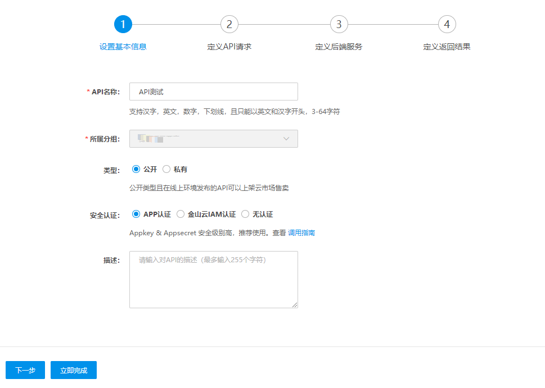Open the 定义返回结果 step label
Image resolution: width=545 pixels, height=388 pixels.
pos(447,47)
